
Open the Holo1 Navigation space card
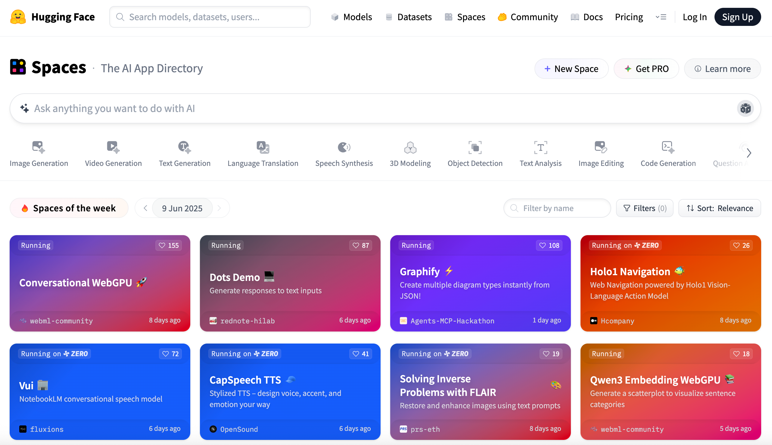pyautogui.click(x=671, y=283)
